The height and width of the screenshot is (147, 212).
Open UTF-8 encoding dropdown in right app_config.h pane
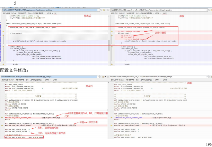click(161, 80)
